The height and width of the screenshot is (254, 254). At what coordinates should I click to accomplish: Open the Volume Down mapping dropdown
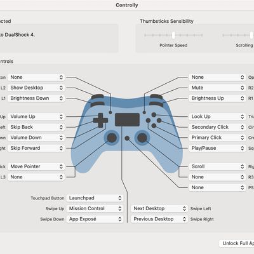(x=36, y=138)
